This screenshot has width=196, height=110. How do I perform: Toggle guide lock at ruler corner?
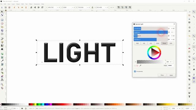point(6,10)
